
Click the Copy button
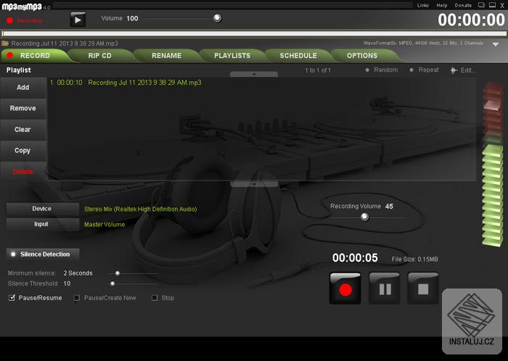(23, 151)
